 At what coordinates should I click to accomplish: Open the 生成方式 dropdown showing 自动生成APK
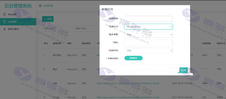coord(148,27)
